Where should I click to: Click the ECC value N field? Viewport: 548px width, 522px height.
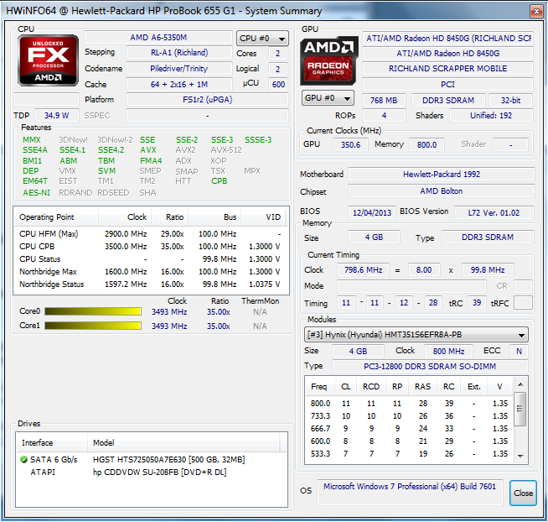click(x=519, y=351)
